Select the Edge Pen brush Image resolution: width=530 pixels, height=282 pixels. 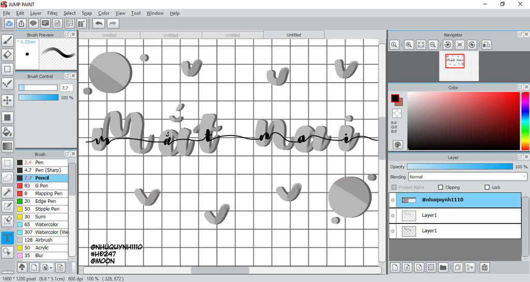[x=42, y=201]
